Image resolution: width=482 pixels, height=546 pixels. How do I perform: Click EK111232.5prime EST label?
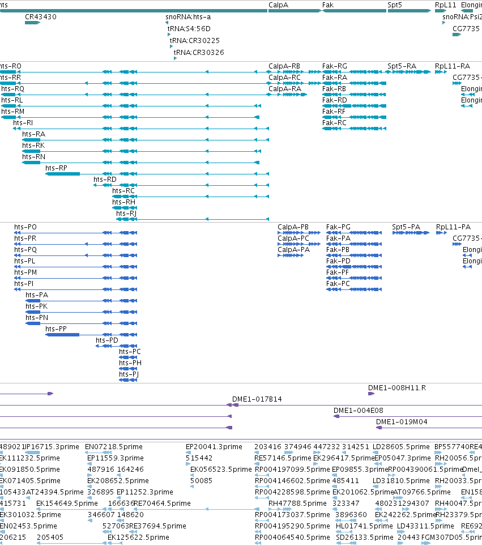29,458
